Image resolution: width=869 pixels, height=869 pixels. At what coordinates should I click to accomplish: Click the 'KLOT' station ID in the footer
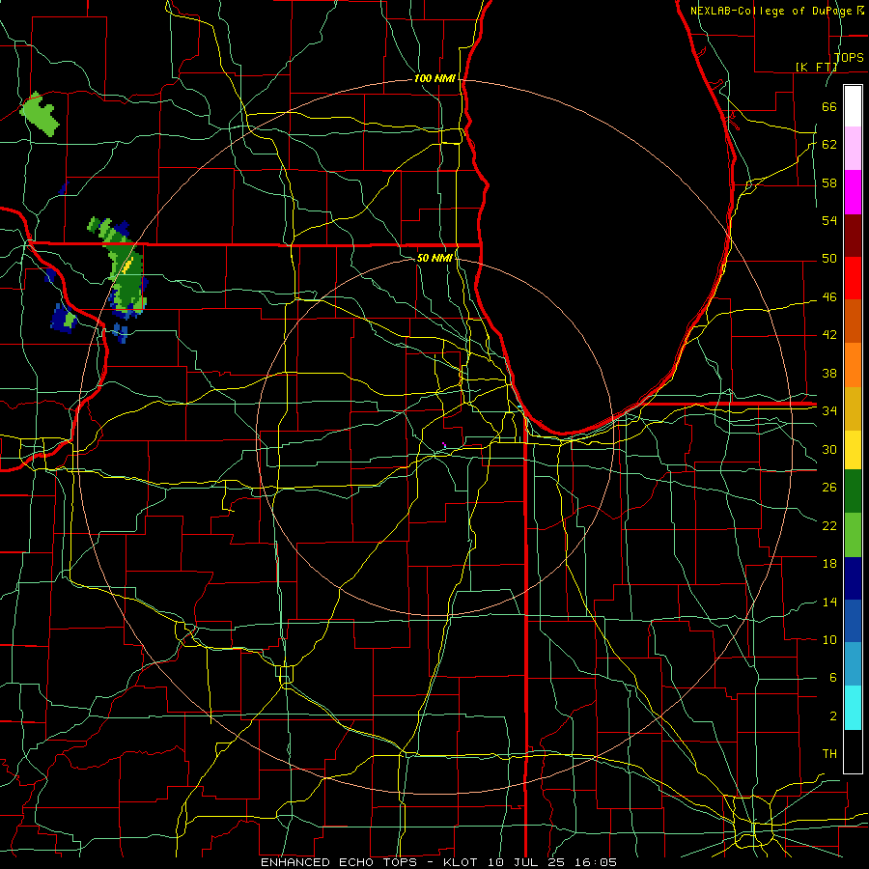click(x=463, y=862)
